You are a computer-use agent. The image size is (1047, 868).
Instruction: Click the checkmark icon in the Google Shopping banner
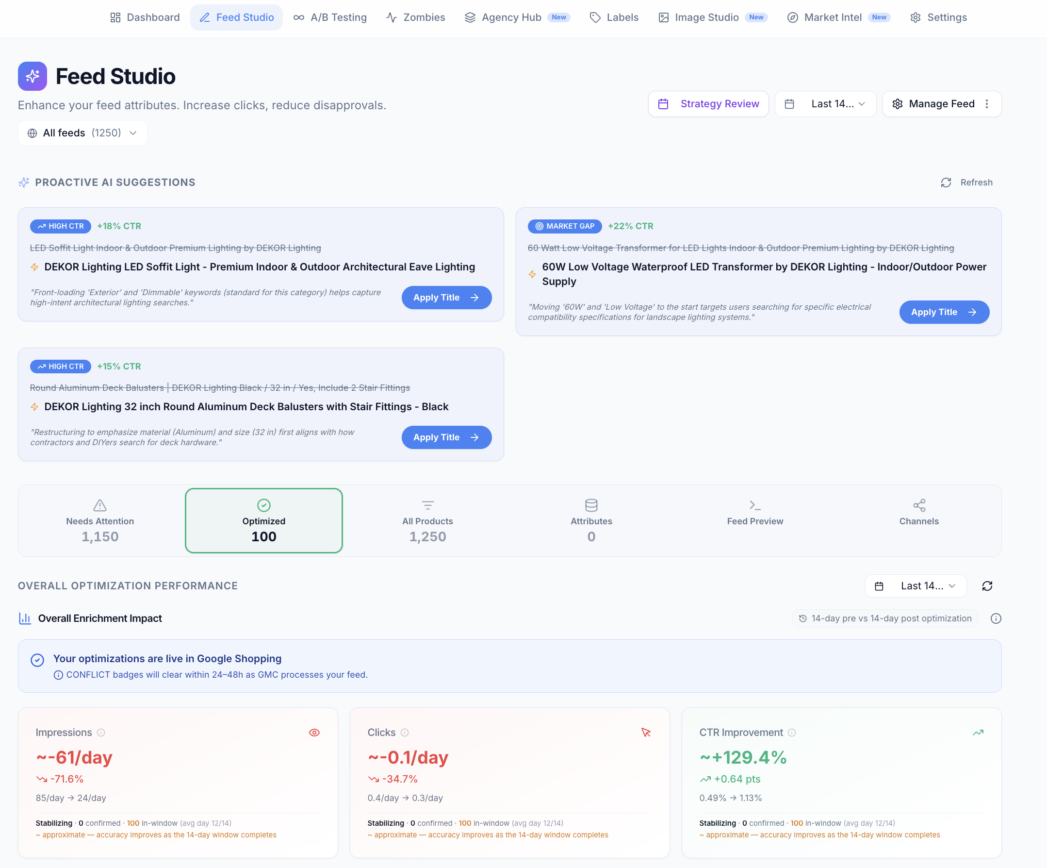click(x=37, y=661)
